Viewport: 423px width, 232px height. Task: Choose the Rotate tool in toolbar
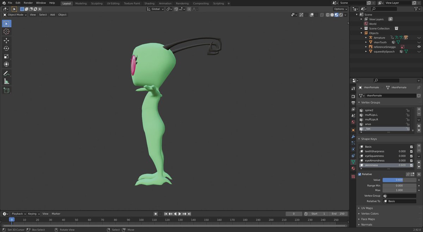(6, 49)
